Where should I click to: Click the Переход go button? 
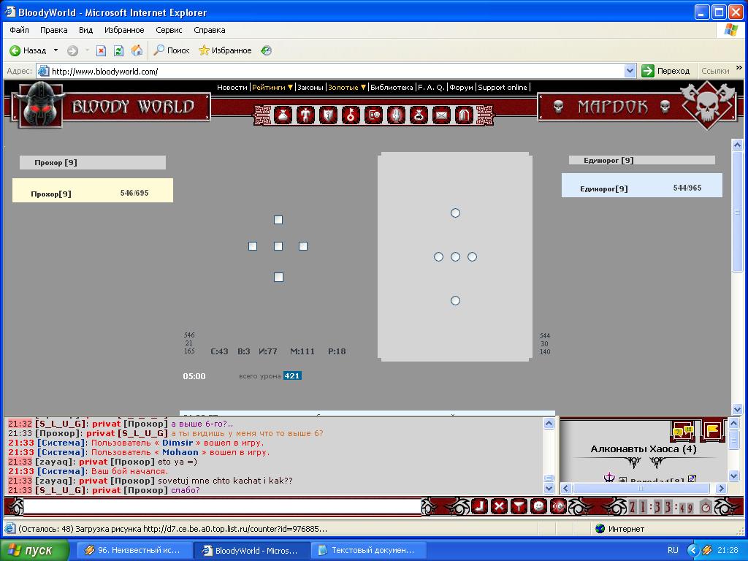tap(666, 71)
